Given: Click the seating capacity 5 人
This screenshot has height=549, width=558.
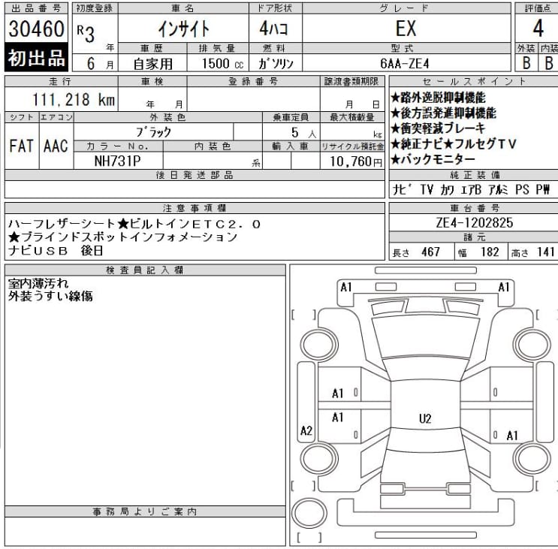Looking at the screenshot, I should pyautogui.click(x=303, y=133).
